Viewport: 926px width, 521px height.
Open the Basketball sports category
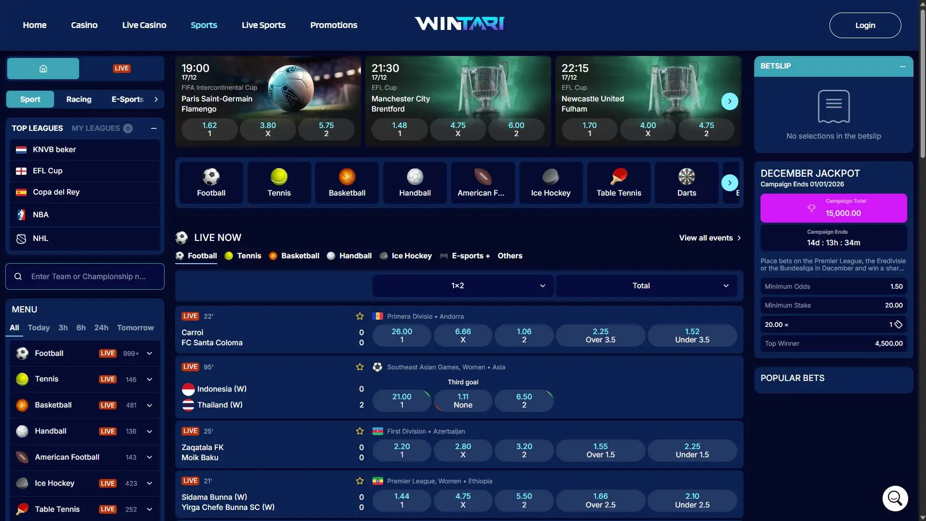coord(347,183)
